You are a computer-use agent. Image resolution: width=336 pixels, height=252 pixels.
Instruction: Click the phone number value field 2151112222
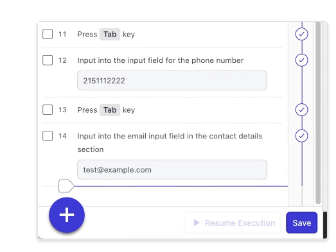[172, 80]
